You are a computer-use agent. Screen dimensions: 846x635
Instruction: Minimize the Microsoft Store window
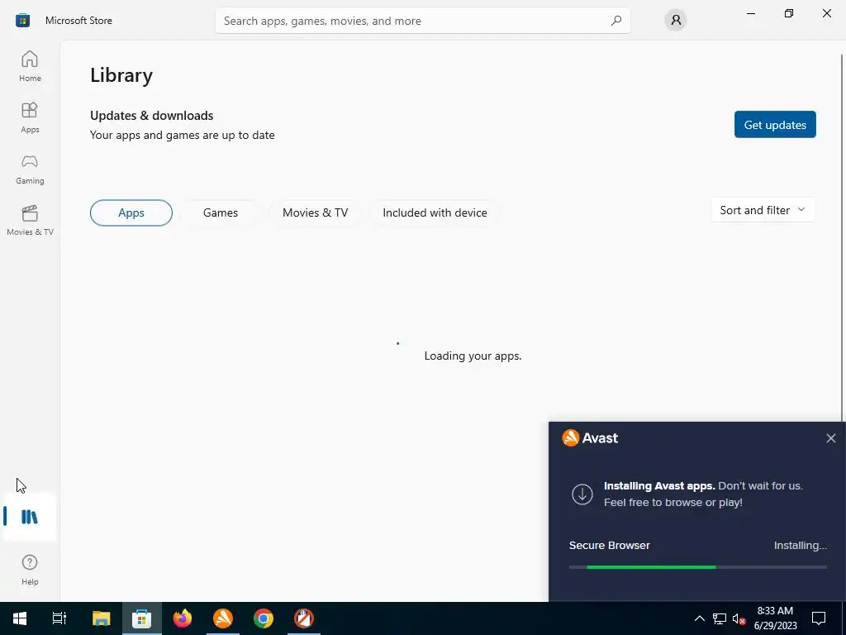click(750, 13)
